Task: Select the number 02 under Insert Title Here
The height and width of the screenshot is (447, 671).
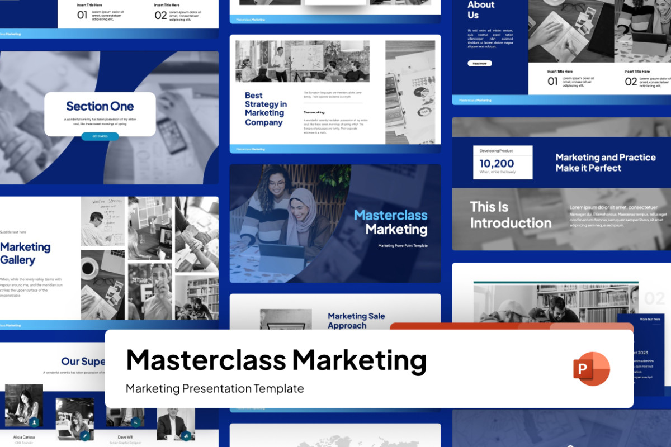Action: click(x=631, y=82)
